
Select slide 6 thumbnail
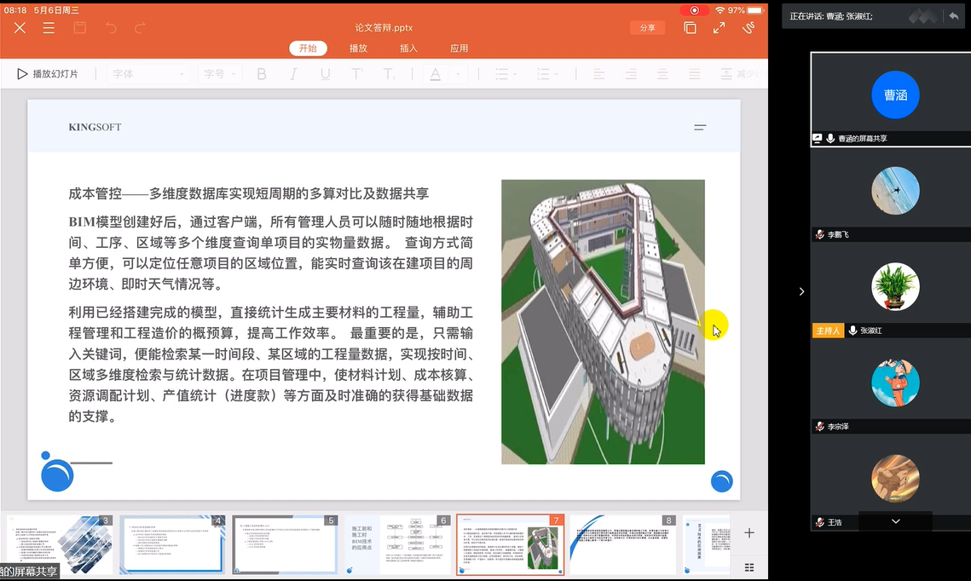pos(414,545)
